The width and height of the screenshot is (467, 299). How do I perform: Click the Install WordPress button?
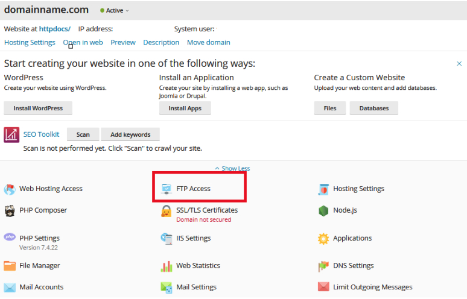(x=38, y=109)
